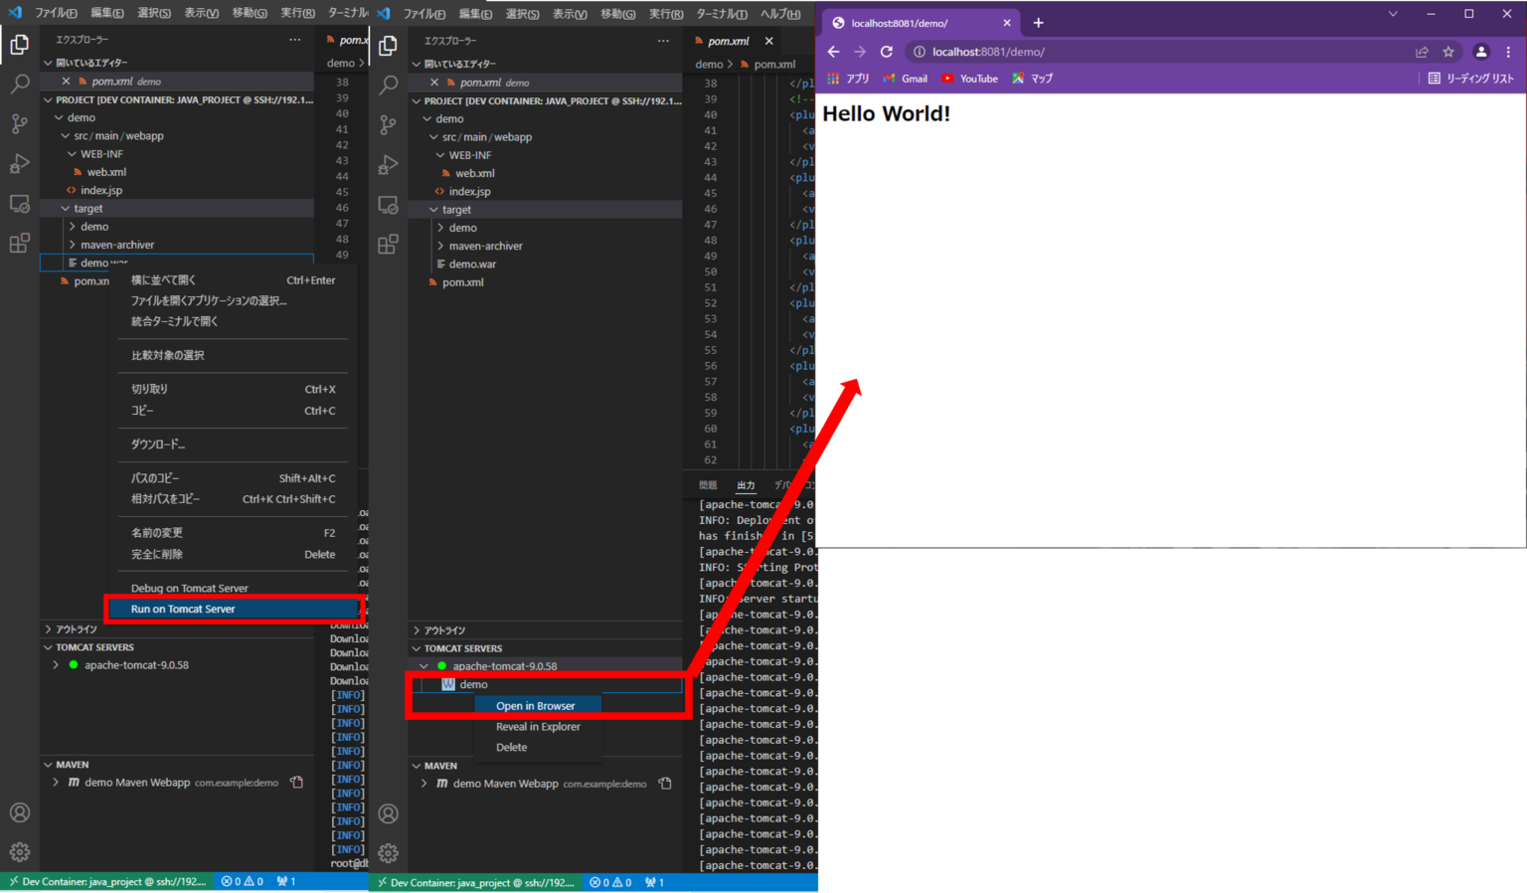Image resolution: width=1527 pixels, height=893 pixels.
Task: Open the Manage settings gear
Action: (19, 852)
